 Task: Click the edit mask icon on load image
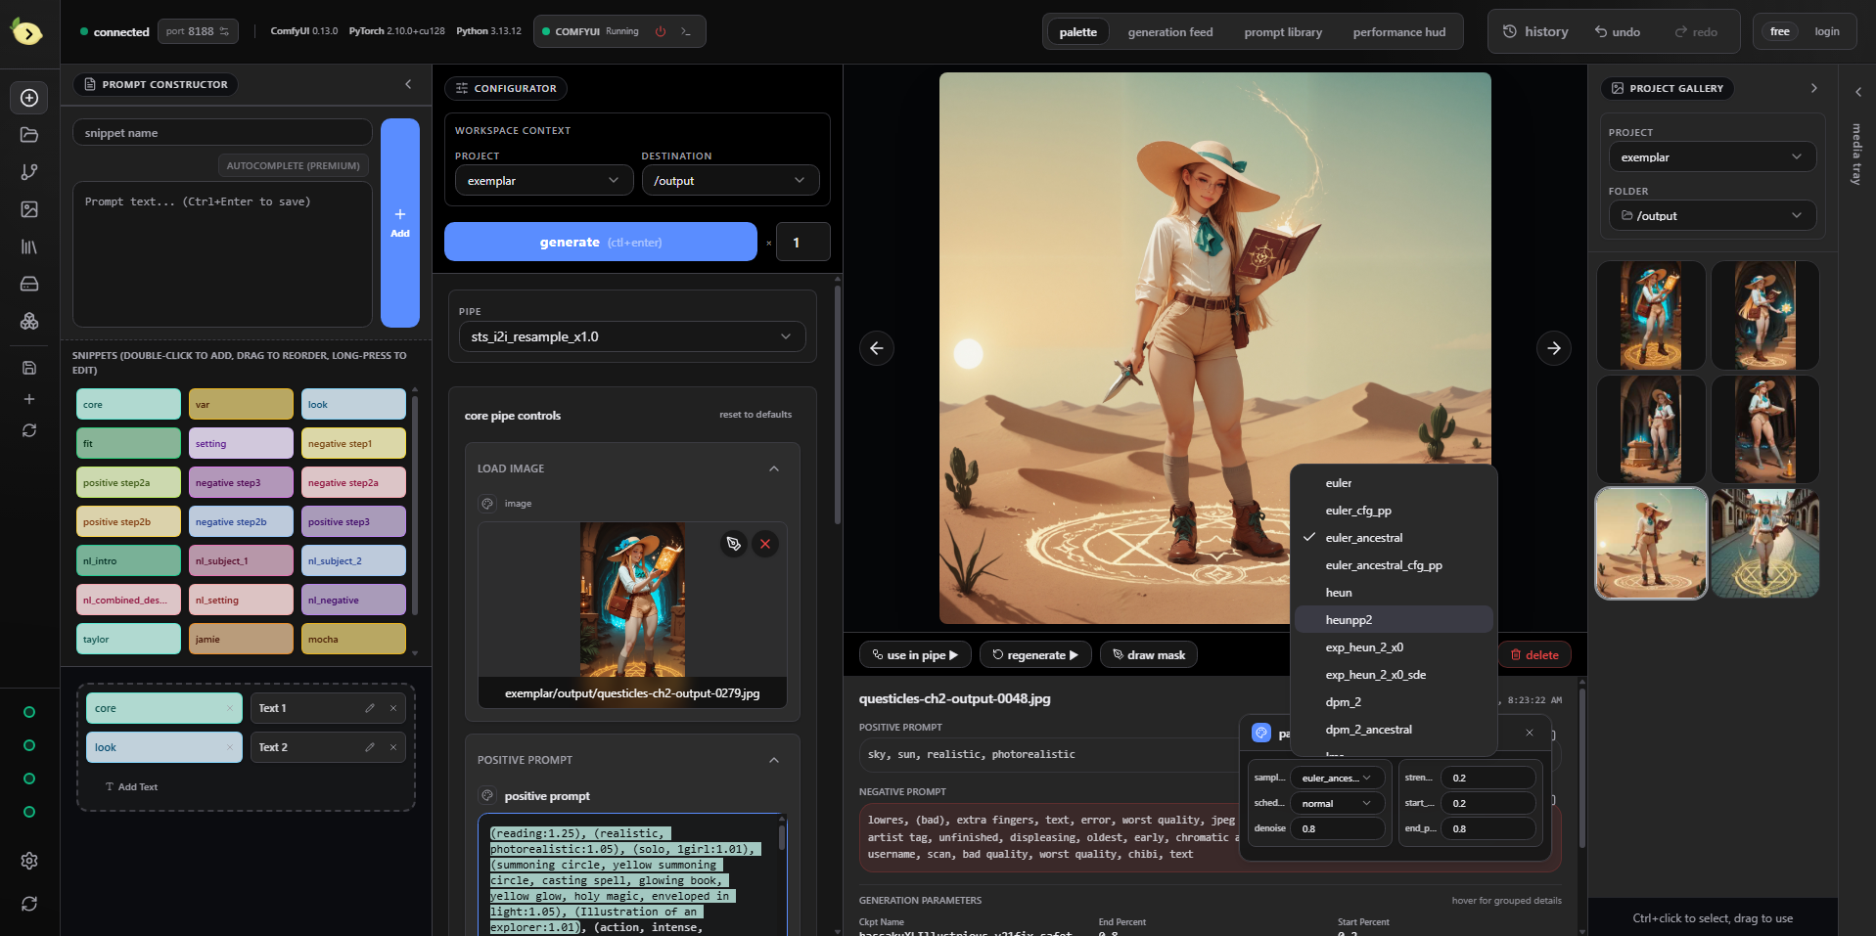[734, 544]
